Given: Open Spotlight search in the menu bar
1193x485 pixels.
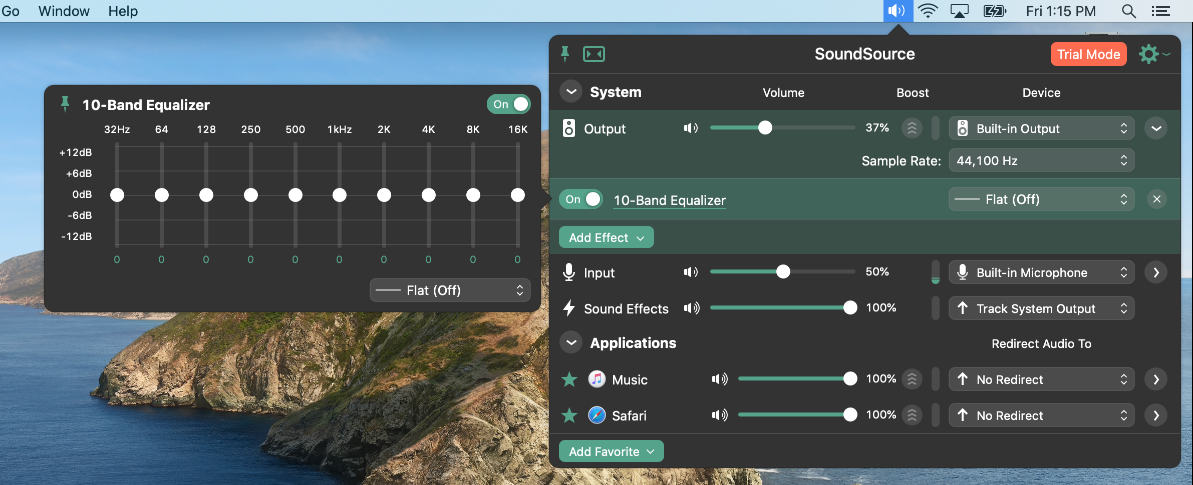Looking at the screenshot, I should [1129, 11].
